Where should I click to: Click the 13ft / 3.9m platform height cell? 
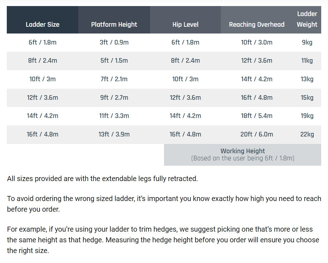114,134
